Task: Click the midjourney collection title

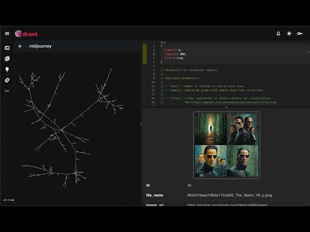Action: (40, 46)
